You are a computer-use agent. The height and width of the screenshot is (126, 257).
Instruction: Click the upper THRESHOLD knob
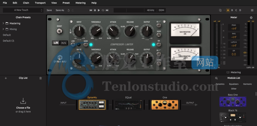coord(96,31)
